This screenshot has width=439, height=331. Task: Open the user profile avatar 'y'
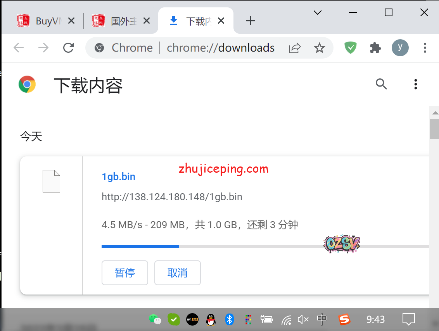400,48
